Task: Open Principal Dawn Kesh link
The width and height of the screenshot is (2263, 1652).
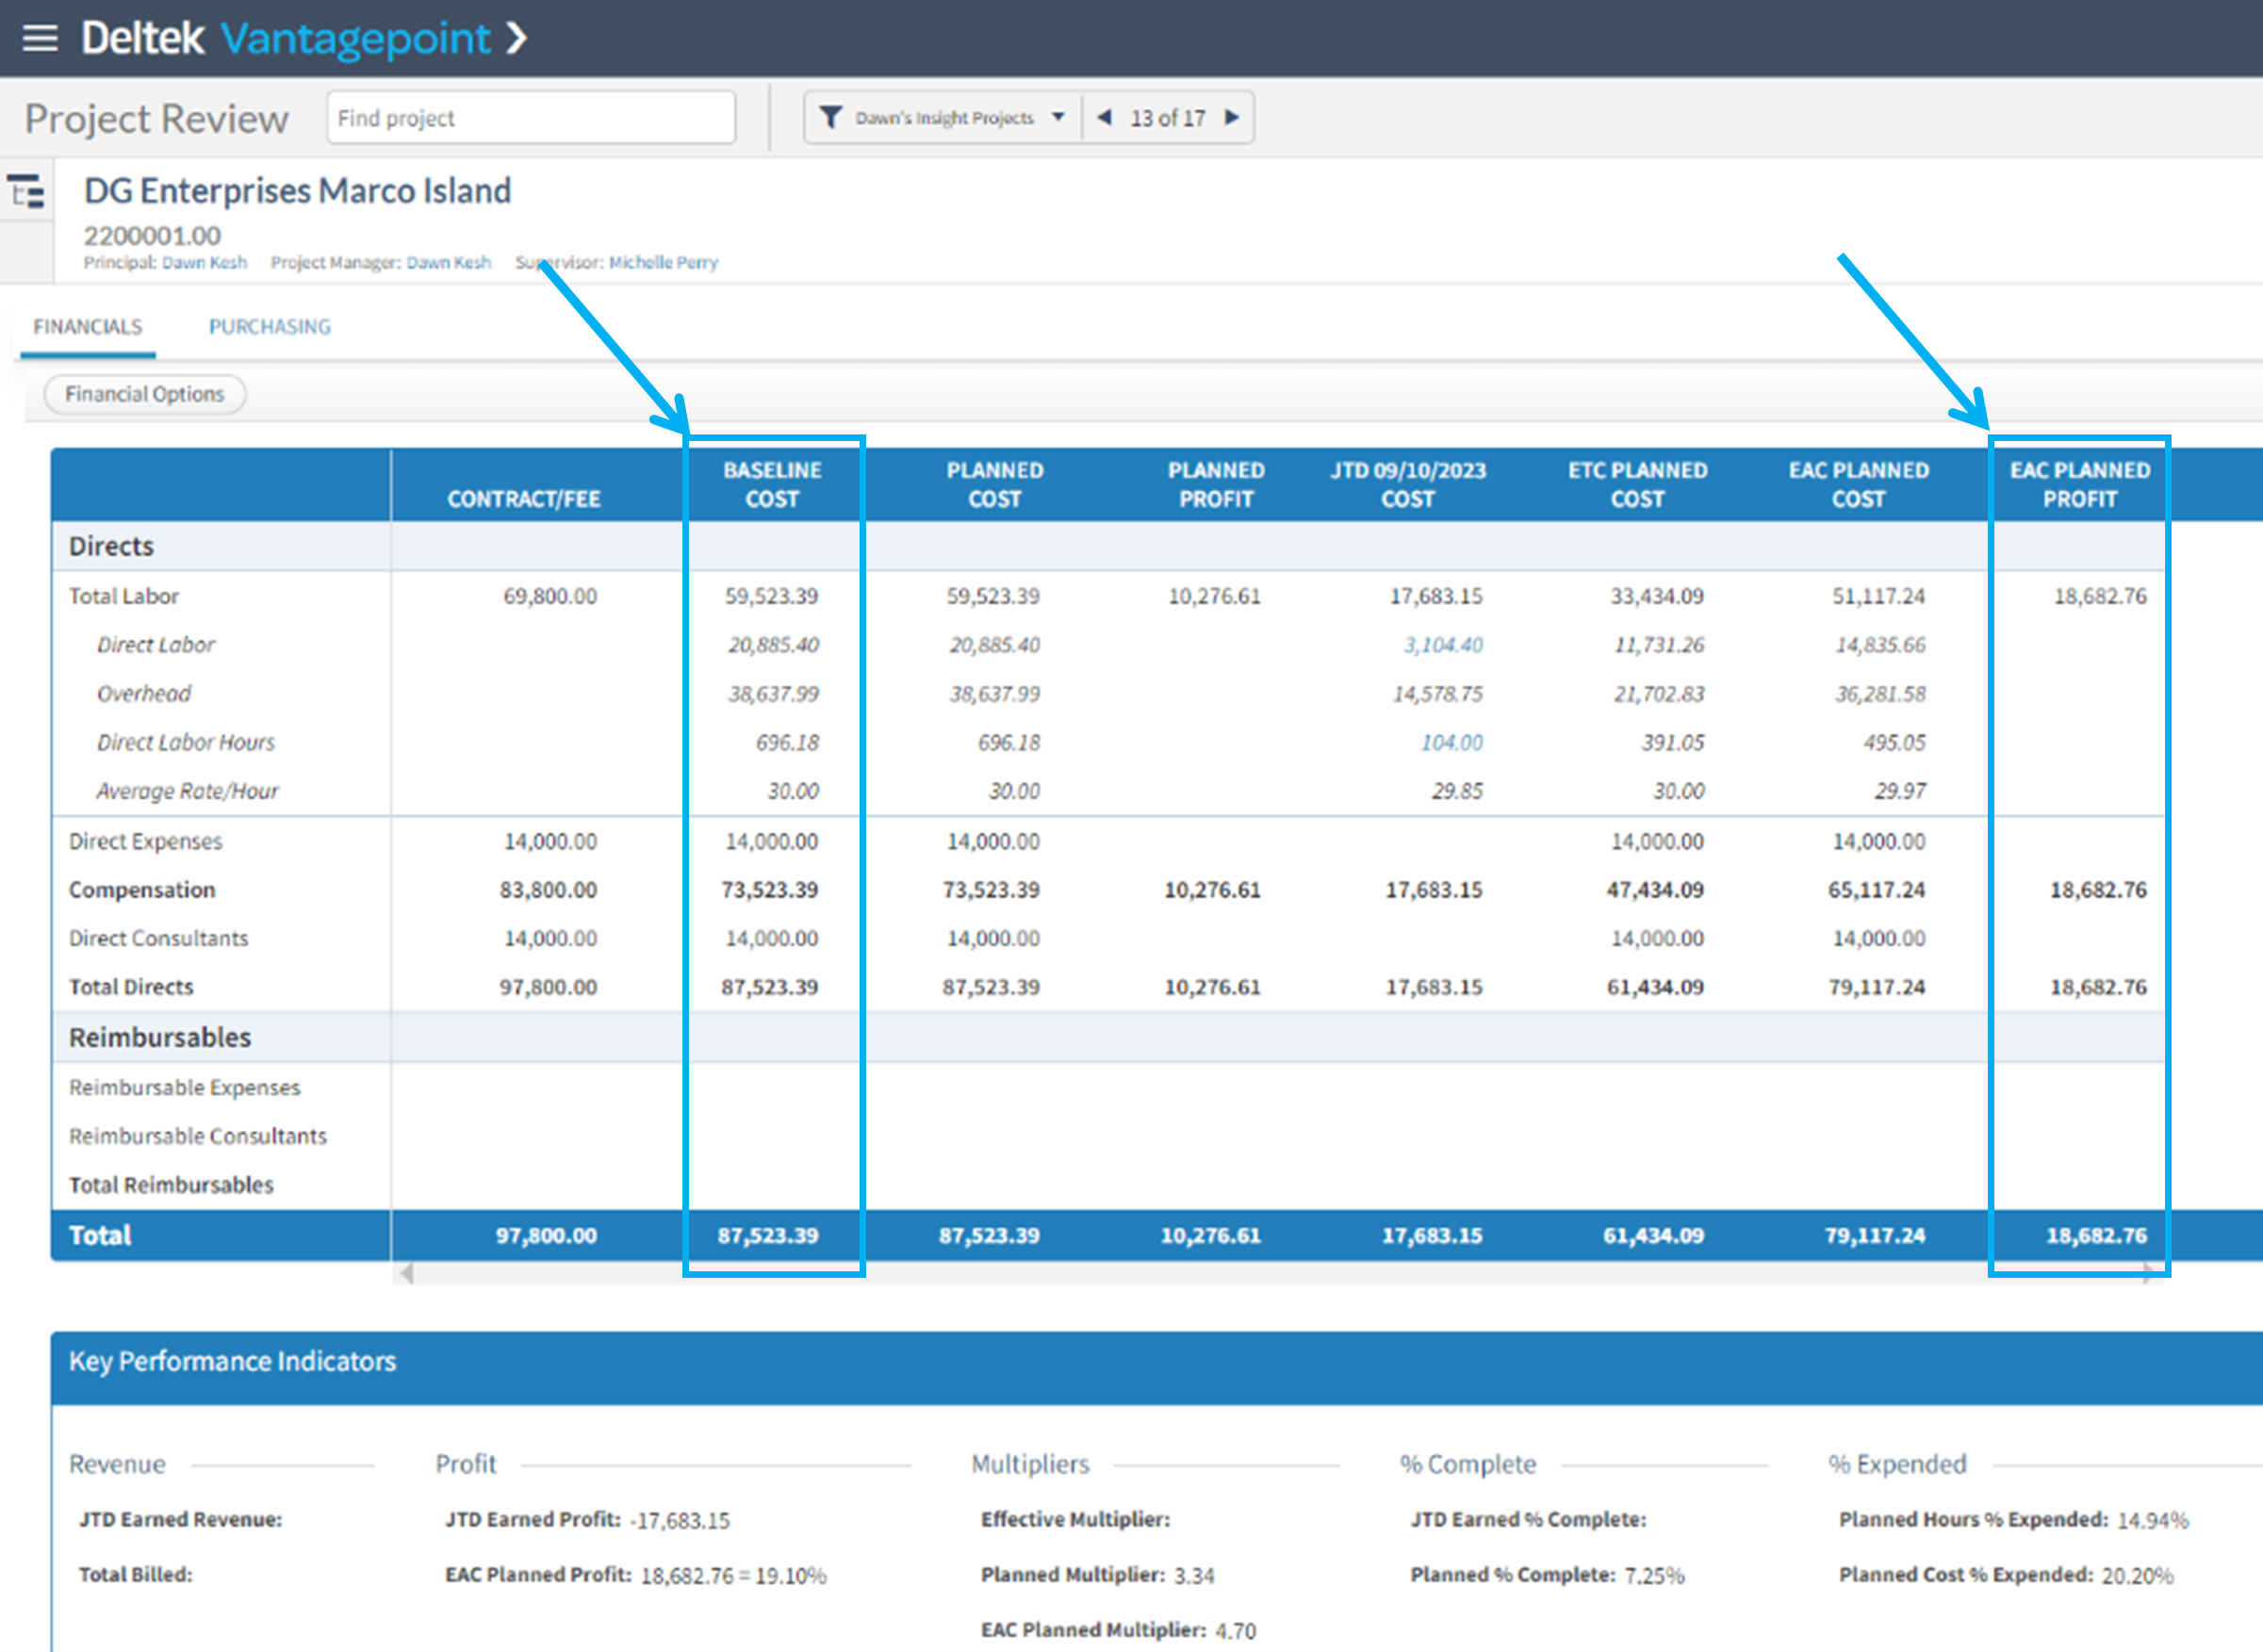Action: pos(204,262)
